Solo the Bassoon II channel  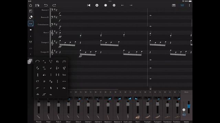click(x=120, y=92)
